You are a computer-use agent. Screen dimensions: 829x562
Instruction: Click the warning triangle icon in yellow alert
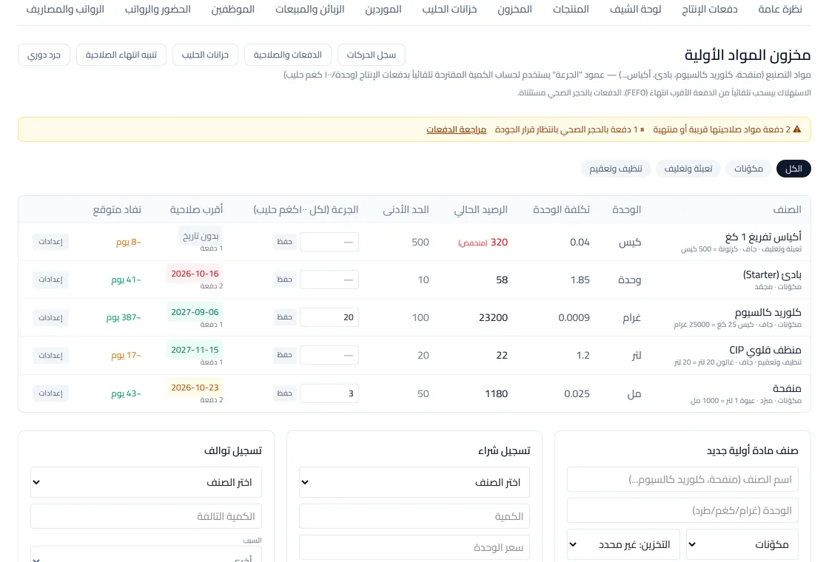pos(796,129)
